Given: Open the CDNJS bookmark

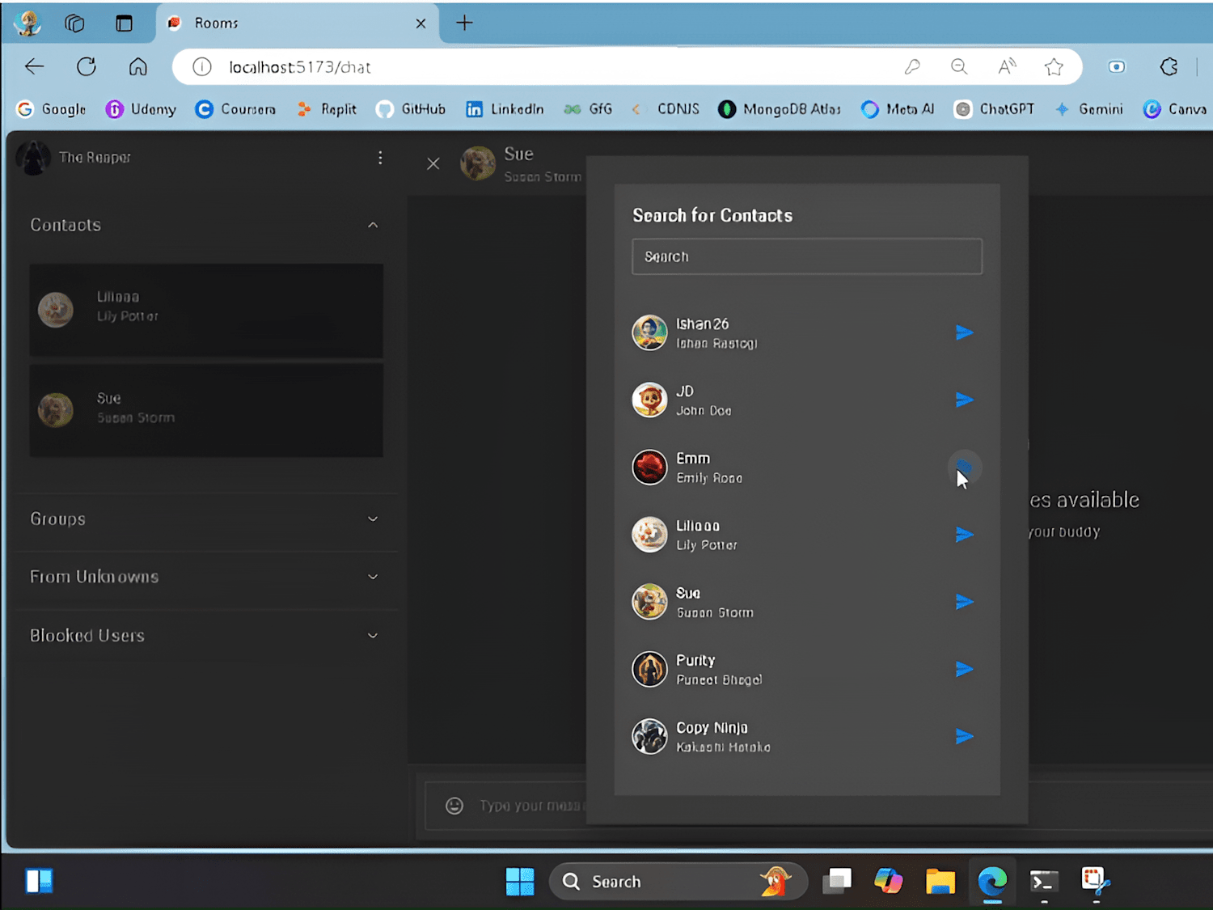Looking at the screenshot, I should pyautogui.click(x=666, y=109).
